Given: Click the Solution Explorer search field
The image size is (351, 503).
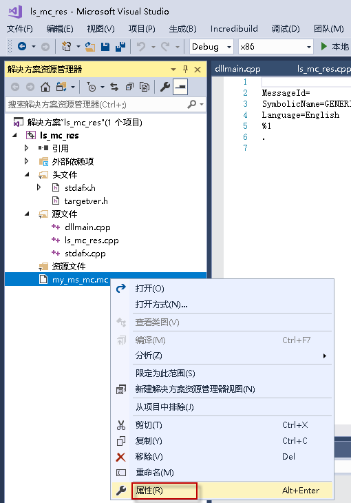Looking at the screenshot, I should point(96,104).
